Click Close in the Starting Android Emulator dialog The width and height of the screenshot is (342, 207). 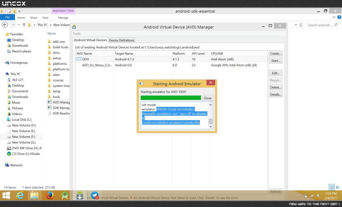pos(208,98)
